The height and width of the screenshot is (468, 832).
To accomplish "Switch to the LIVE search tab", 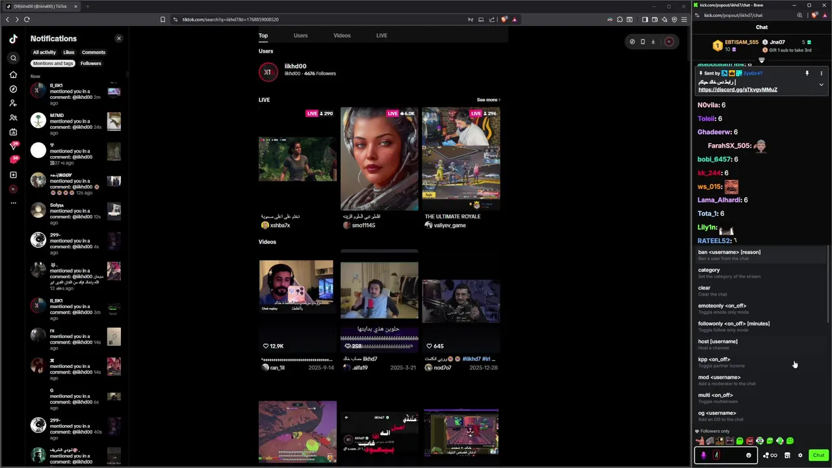I will [382, 36].
